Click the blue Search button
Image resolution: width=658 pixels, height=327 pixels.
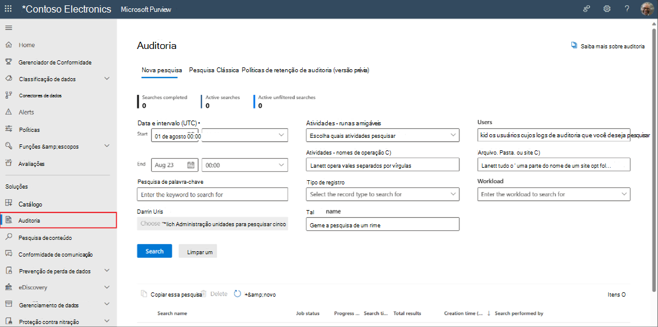tap(154, 251)
